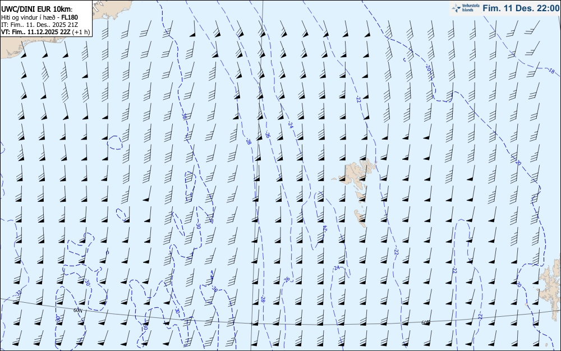
Task: Click the 'Fim. 11 Des. 22:00' timestamp
Action: 521,8
